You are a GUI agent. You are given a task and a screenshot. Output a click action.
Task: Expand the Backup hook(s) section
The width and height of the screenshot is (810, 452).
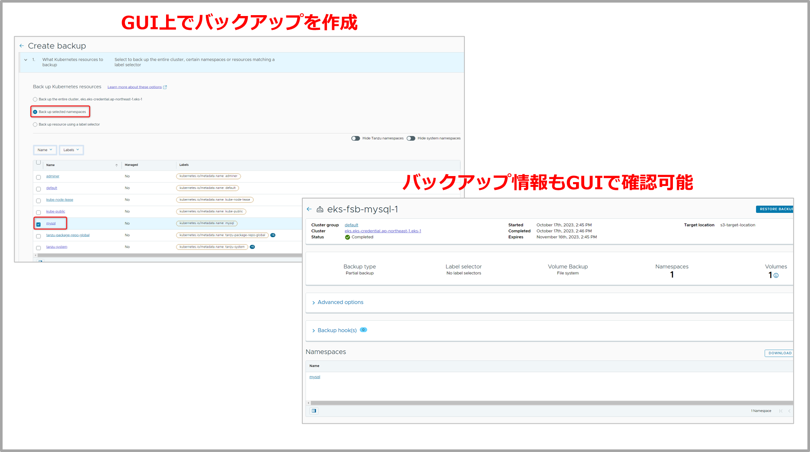click(x=336, y=330)
